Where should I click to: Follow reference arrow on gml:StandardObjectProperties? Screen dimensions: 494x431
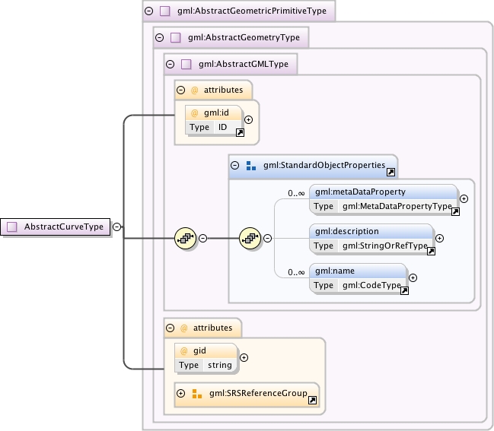tap(390, 172)
